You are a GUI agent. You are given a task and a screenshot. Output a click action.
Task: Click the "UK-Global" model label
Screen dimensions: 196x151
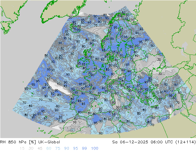49,142
